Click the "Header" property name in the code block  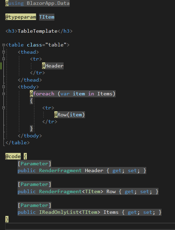(x=94, y=170)
